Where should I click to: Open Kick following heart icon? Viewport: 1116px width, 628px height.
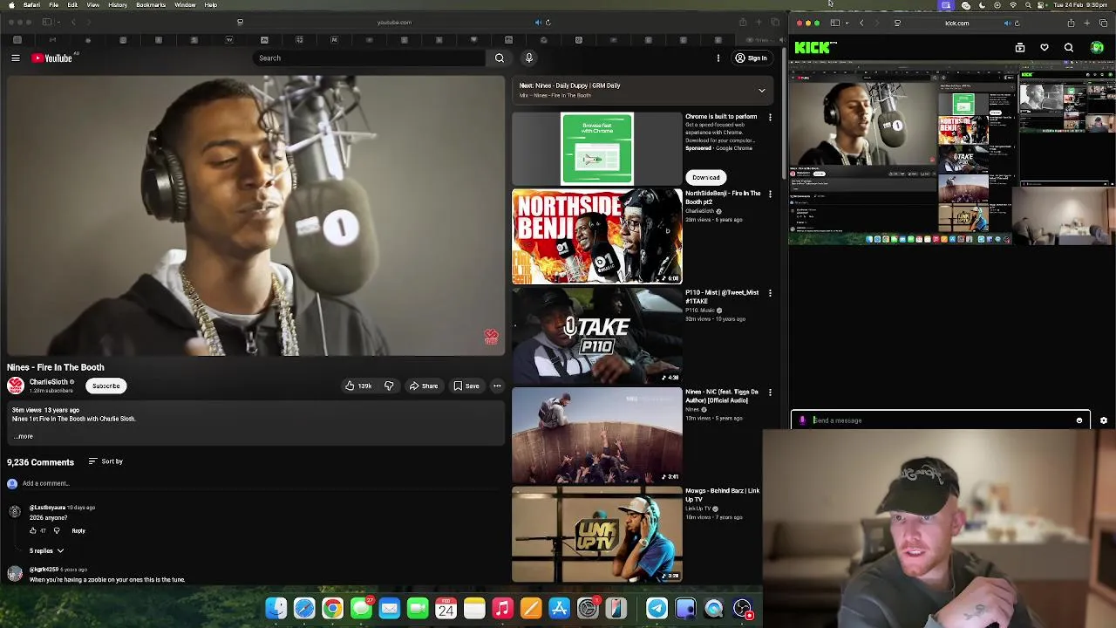coord(1045,48)
